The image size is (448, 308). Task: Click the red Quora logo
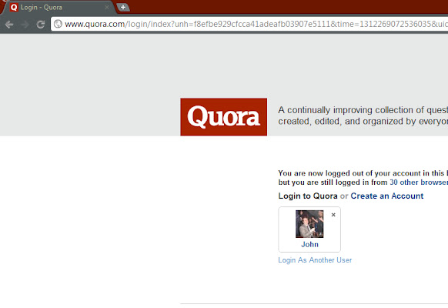[x=224, y=117]
